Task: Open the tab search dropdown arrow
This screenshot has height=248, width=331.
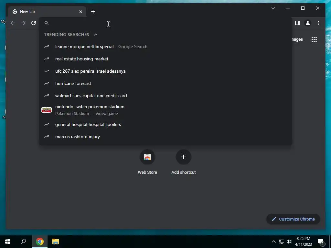Action: [x=273, y=8]
